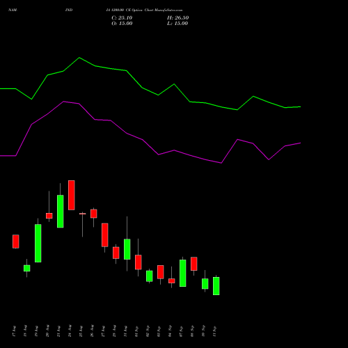Click the close value C: 25.10
348x348 pixels.
[122, 18]
